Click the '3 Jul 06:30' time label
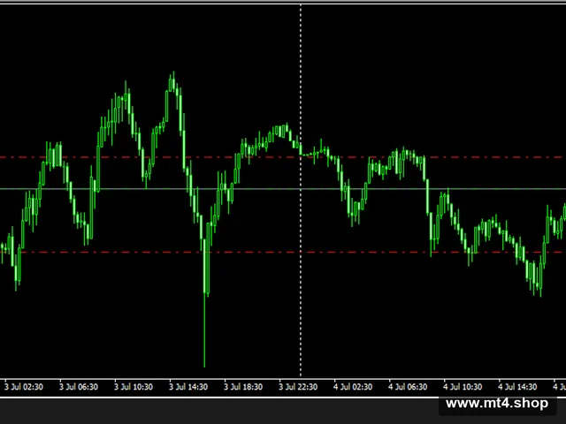The image size is (566, 424). tap(79, 387)
